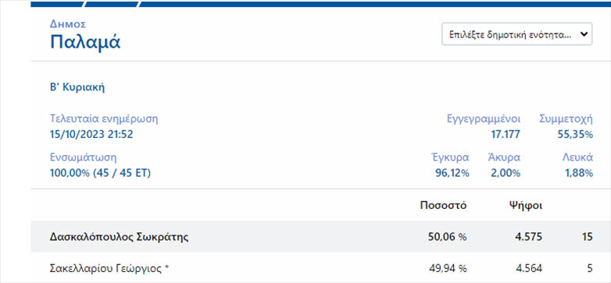Select the Δασκαλόπουλος Σωκράτης candidate row
Image resolution: width=611 pixels, height=283 pixels.
coord(320,237)
